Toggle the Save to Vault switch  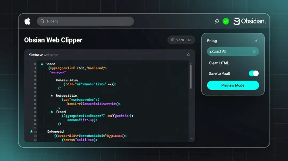254,73
